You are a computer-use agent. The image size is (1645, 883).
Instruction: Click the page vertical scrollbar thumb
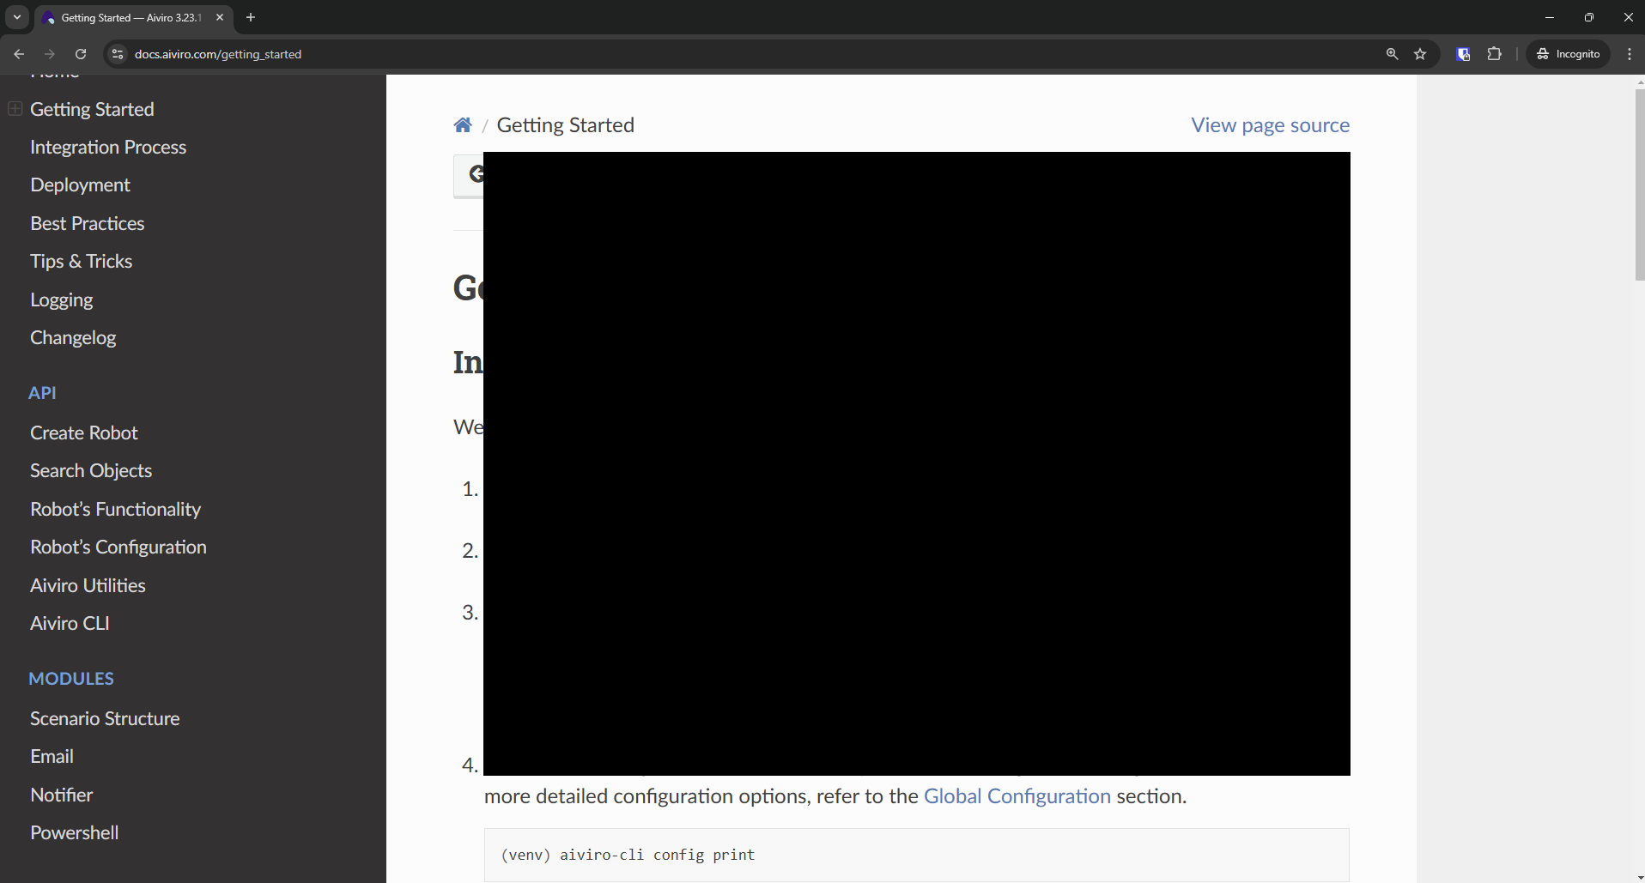[x=1639, y=184]
